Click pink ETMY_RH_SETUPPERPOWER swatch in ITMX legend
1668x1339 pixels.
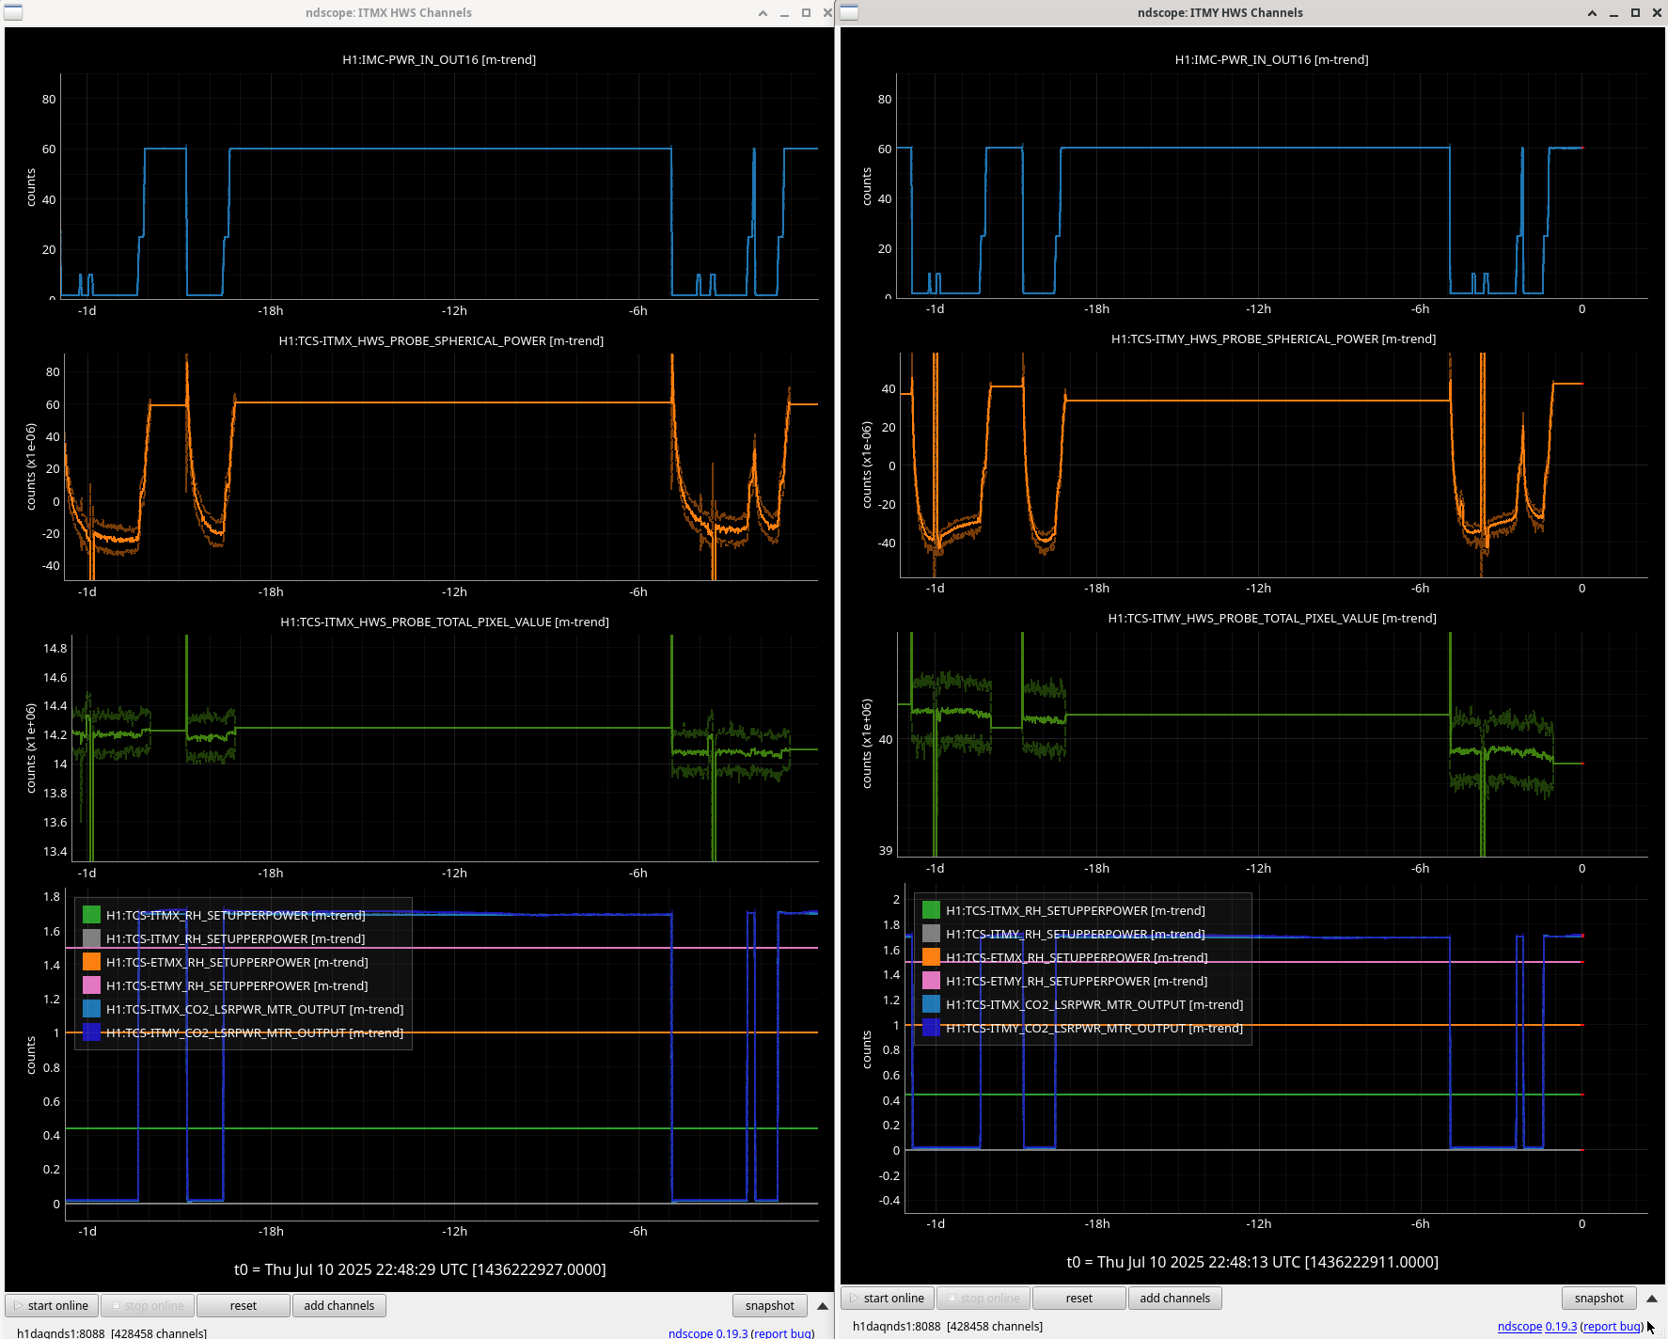91,985
